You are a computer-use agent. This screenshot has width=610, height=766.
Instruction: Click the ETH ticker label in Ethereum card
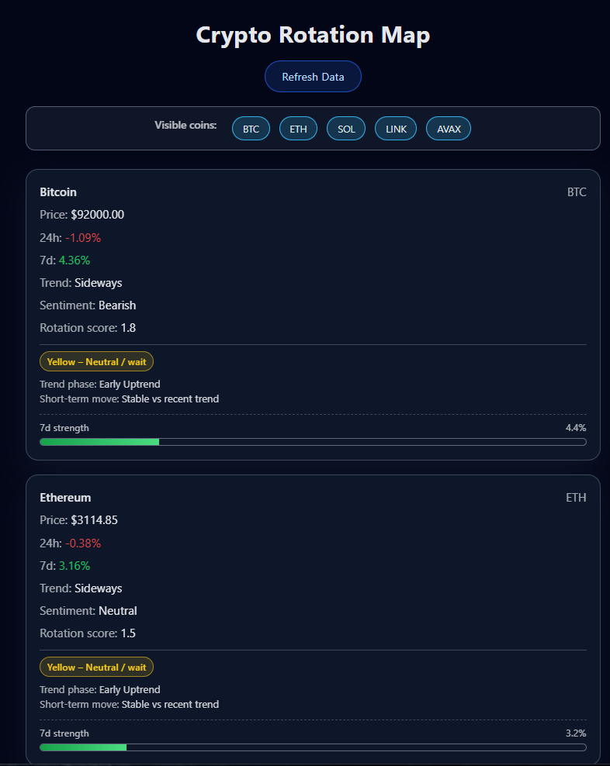(x=576, y=498)
